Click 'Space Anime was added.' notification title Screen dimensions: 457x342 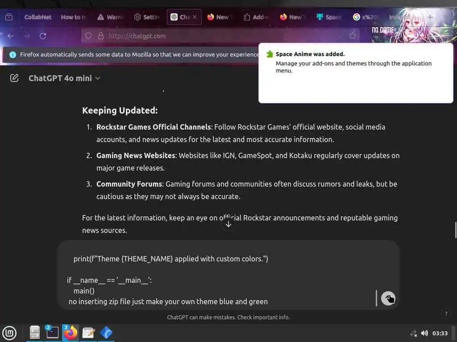click(x=310, y=54)
